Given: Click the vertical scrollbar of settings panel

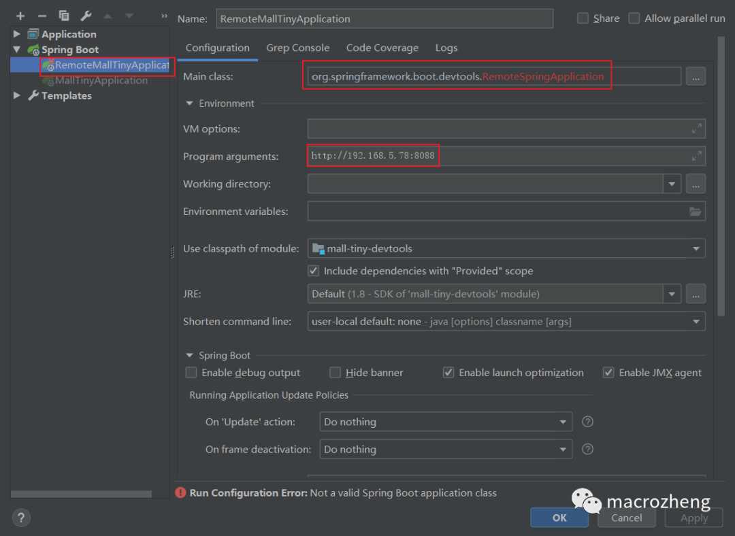Looking at the screenshot, I should (721, 175).
